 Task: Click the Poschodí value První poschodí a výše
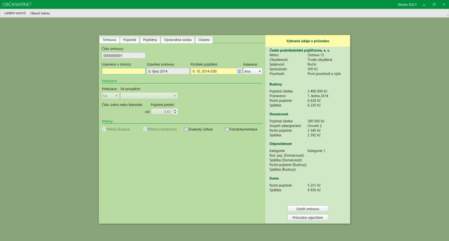coord(324,73)
